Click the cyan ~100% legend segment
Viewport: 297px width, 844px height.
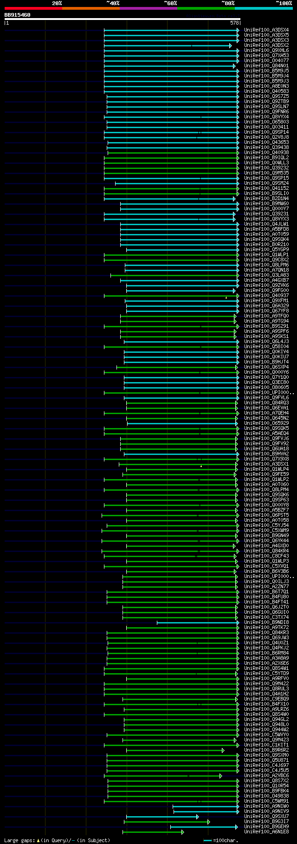pos(264,8)
